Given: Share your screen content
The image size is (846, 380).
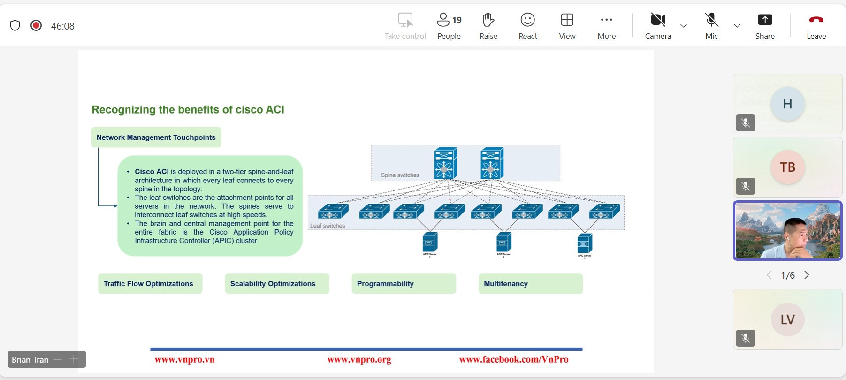Looking at the screenshot, I should click(x=764, y=26).
